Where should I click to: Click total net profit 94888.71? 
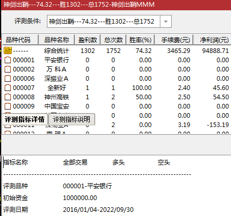(216, 51)
